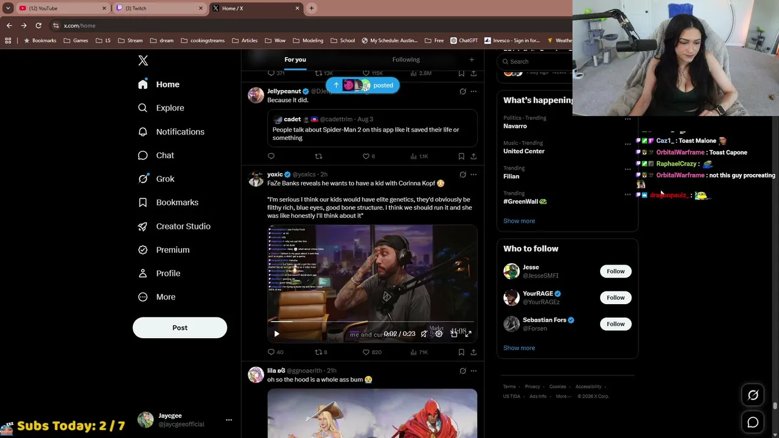
Task: Show more under Who to follow
Action: tap(519, 348)
